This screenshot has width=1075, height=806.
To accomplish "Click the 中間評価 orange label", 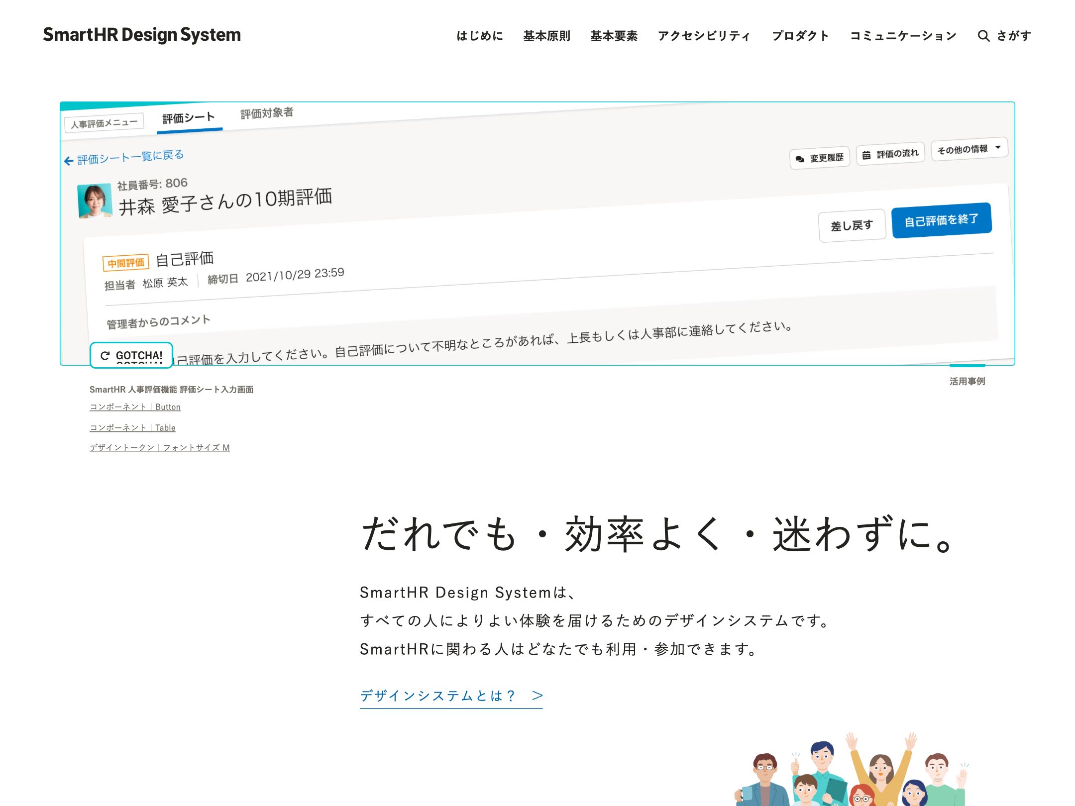I will pyautogui.click(x=126, y=263).
